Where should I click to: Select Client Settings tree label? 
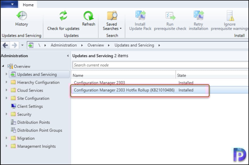coord(30,106)
